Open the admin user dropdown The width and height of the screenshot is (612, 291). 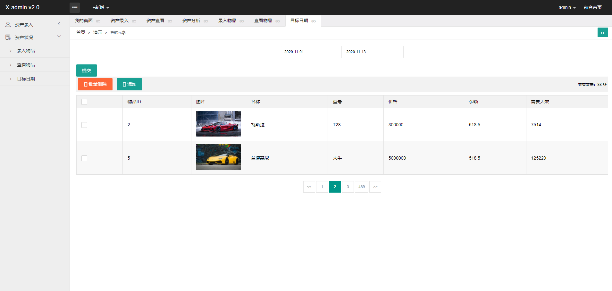(567, 7)
